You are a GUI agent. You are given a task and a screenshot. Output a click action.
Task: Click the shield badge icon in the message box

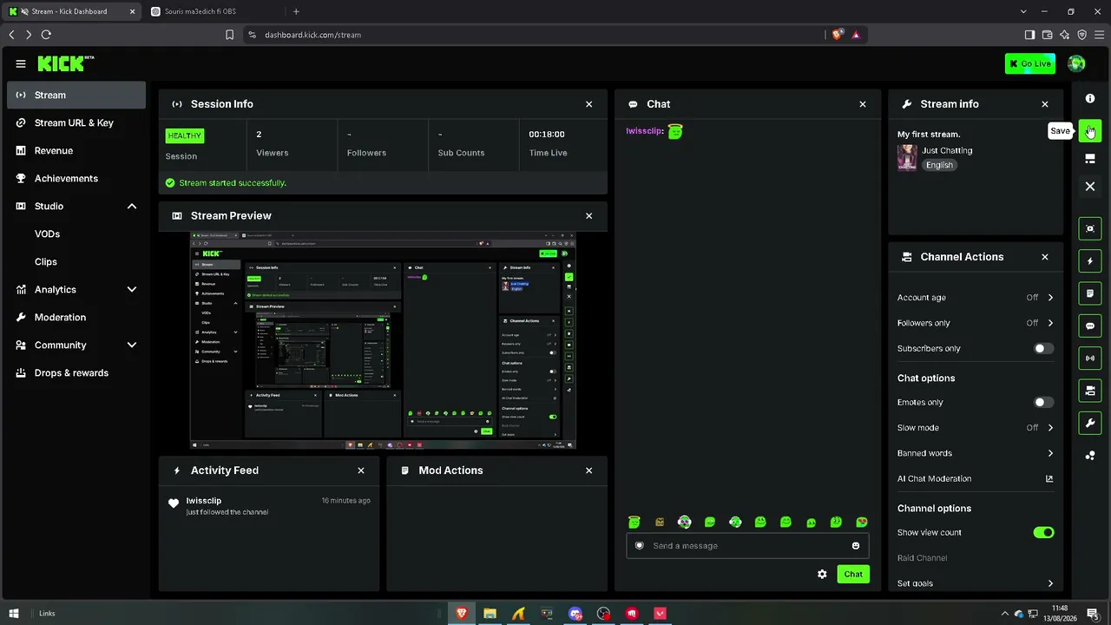pos(640,546)
